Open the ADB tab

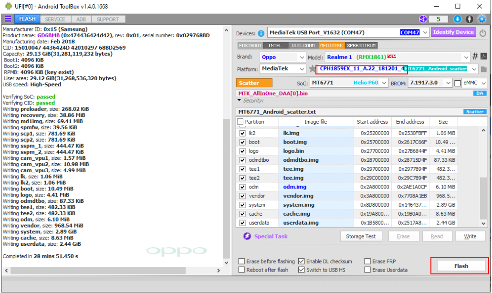[81, 19]
